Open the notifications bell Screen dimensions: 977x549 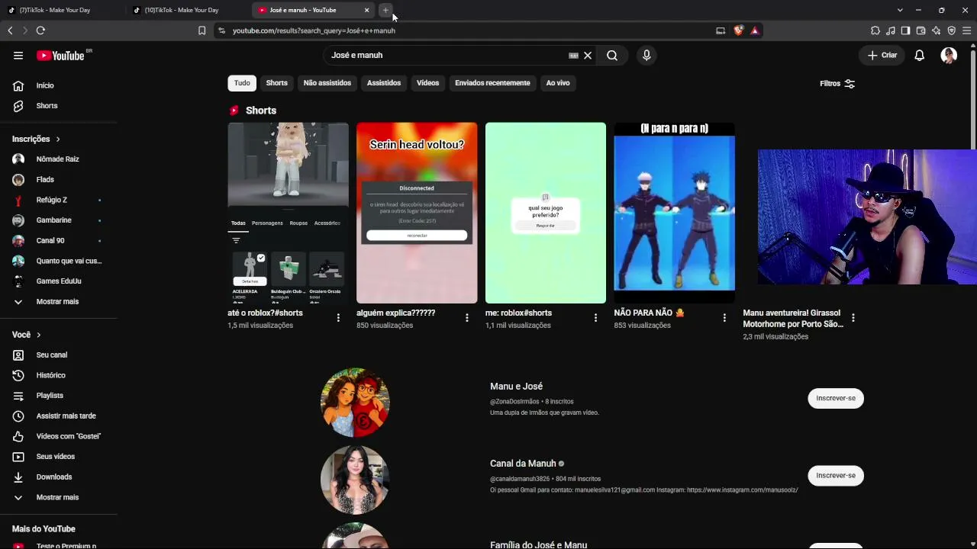(x=920, y=55)
